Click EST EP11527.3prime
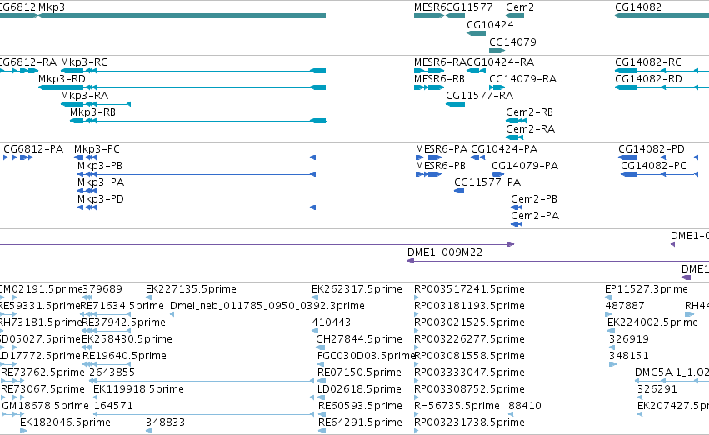The height and width of the screenshot is (435, 709). (x=608, y=297)
